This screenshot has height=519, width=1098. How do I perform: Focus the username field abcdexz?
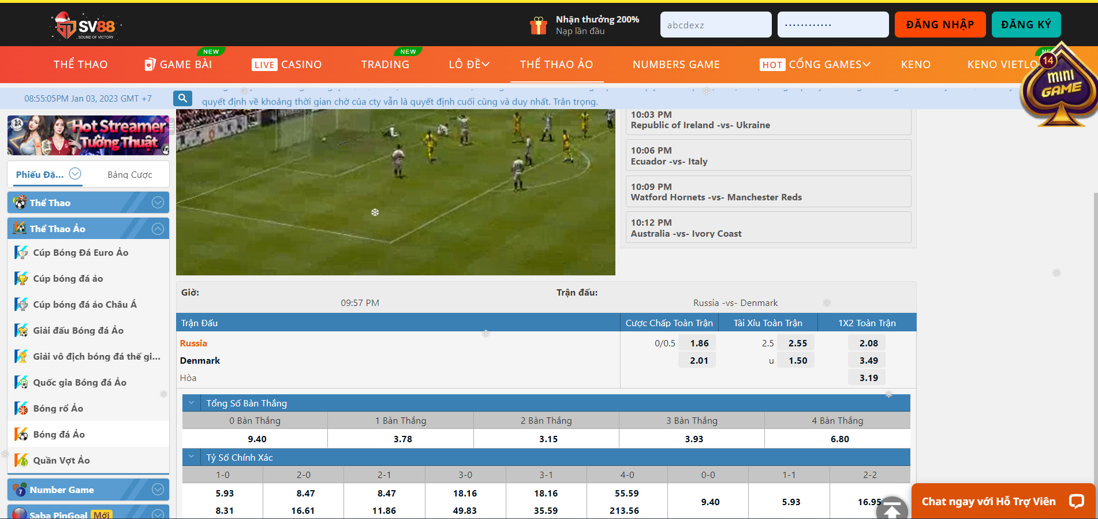716,25
